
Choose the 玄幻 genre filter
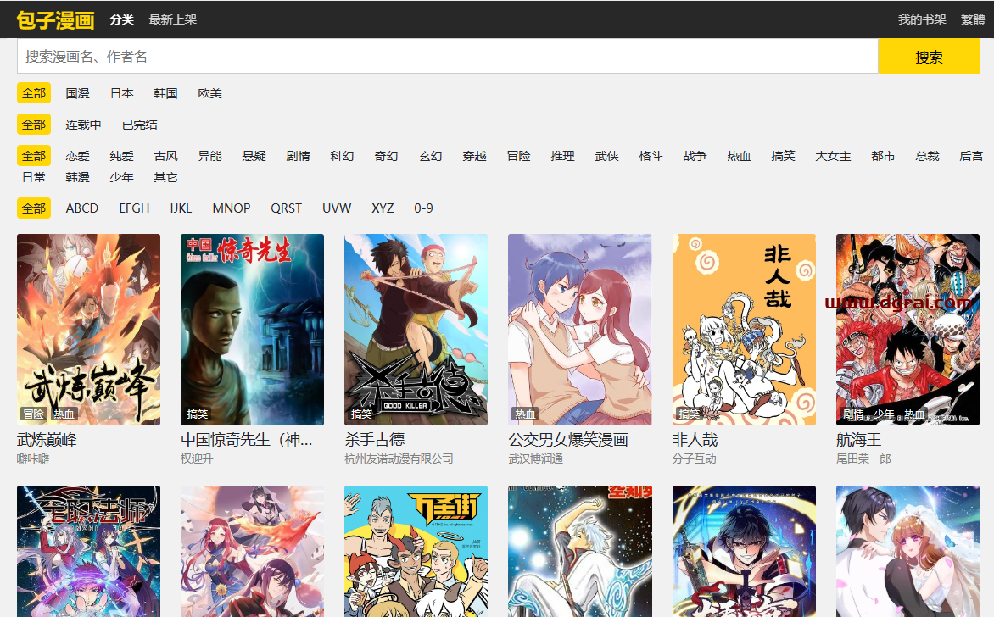(430, 156)
